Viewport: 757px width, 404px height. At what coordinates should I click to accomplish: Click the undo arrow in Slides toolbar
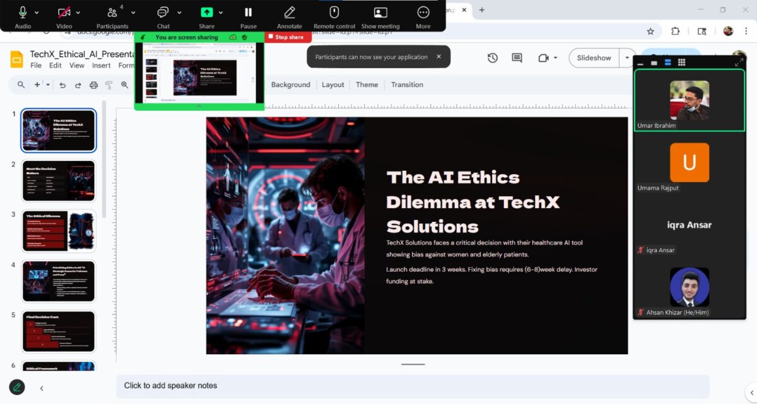[62, 85]
